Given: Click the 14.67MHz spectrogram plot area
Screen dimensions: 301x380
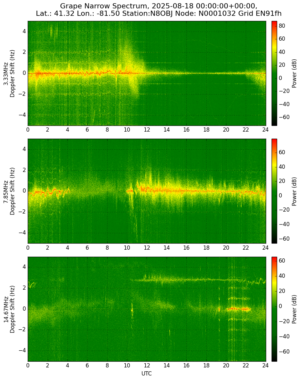Looking at the screenshot, I should (x=147, y=309).
